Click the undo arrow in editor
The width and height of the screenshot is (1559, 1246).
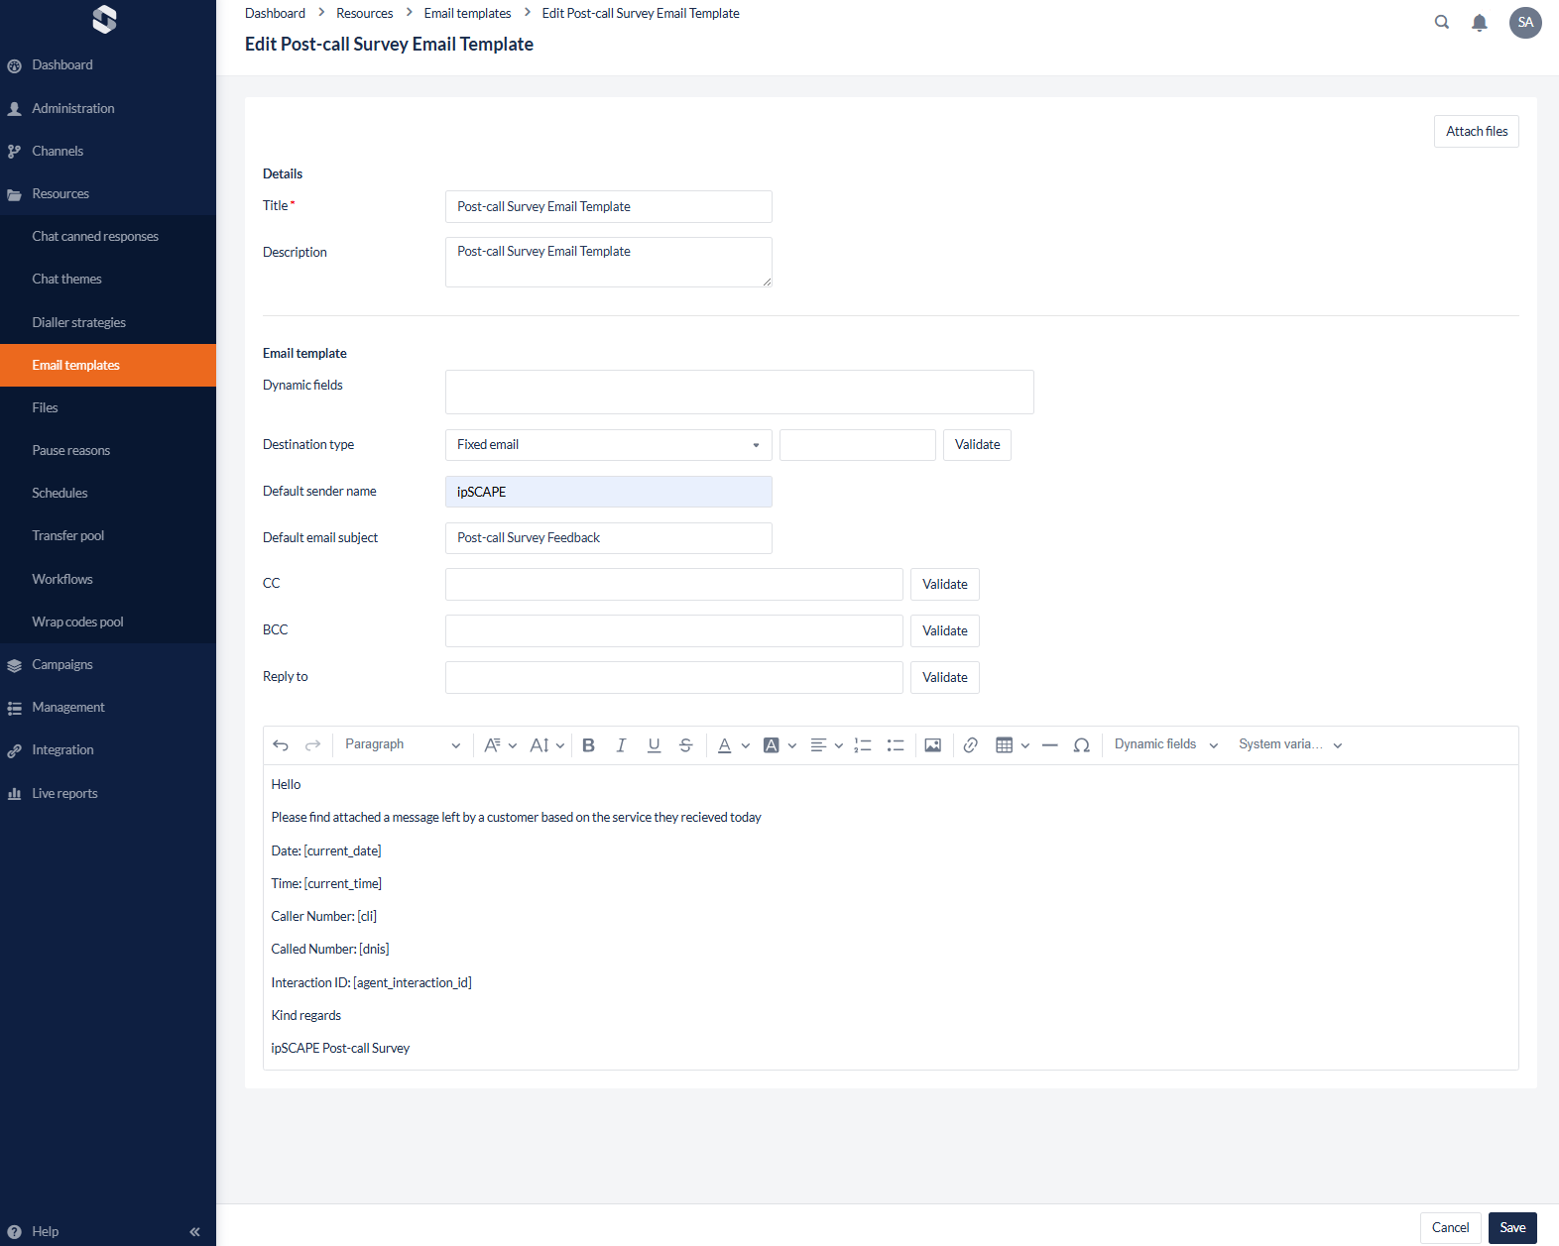(281, 745)
